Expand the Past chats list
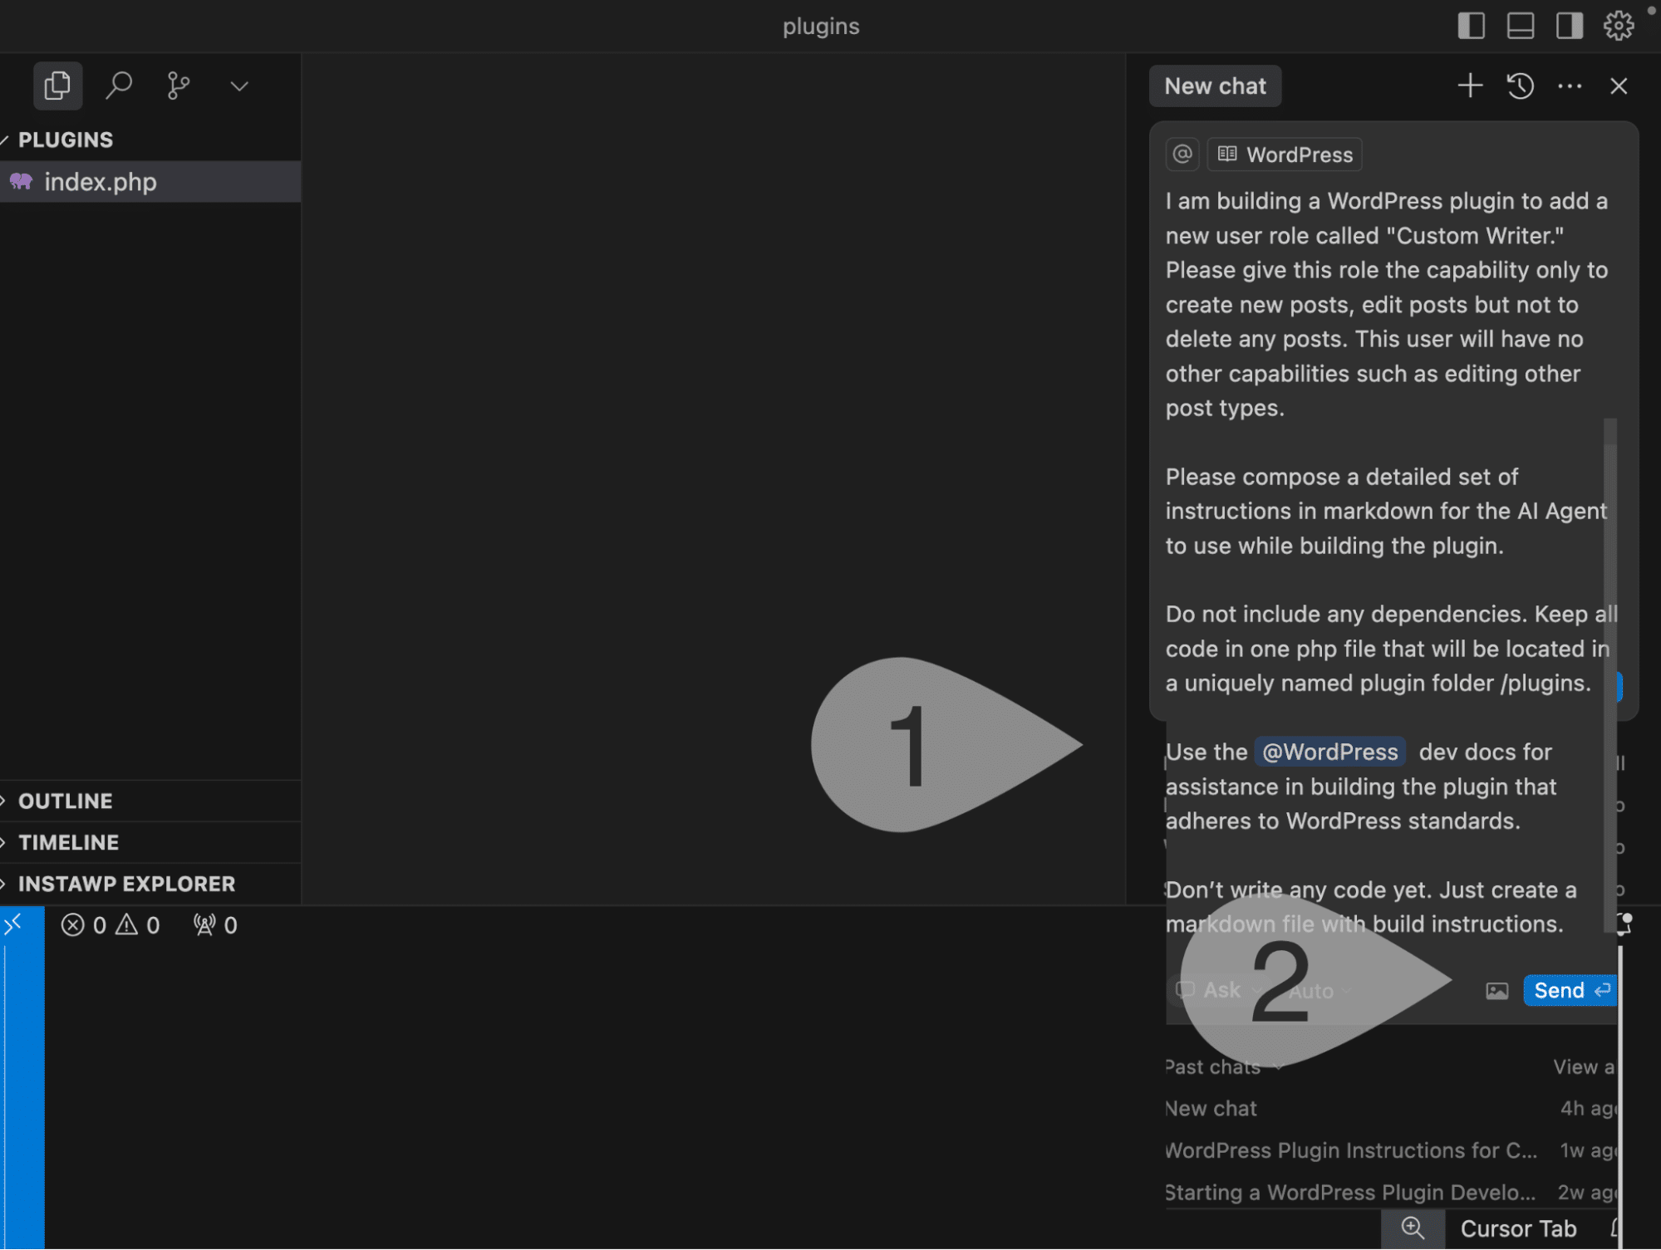The image size is (1661, 1250). [x=1223, y=1067]
